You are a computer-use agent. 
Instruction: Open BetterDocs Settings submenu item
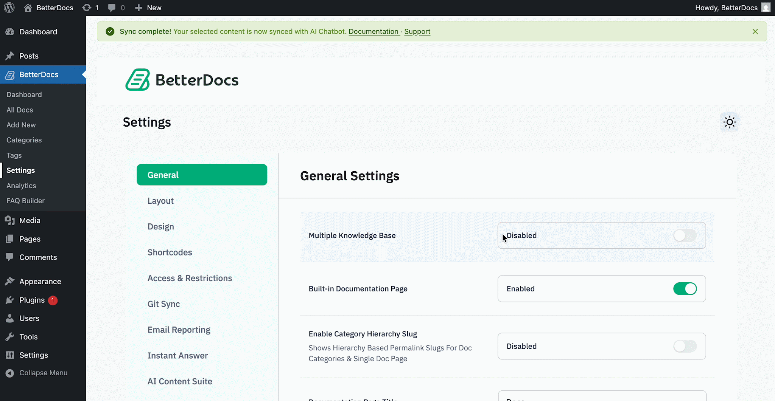[x=21, y=170]
